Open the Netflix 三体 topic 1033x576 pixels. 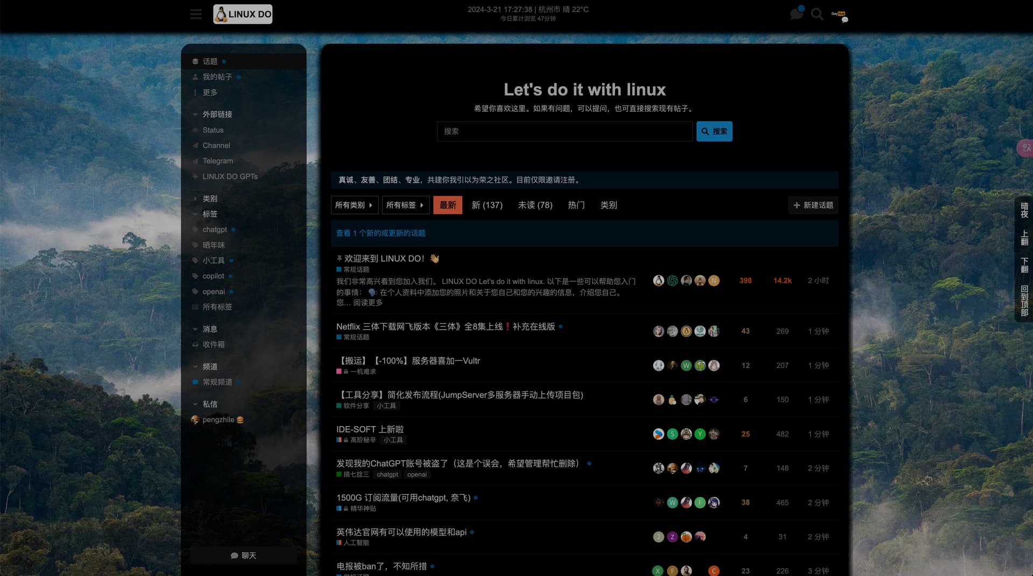(x=445, y=327)
